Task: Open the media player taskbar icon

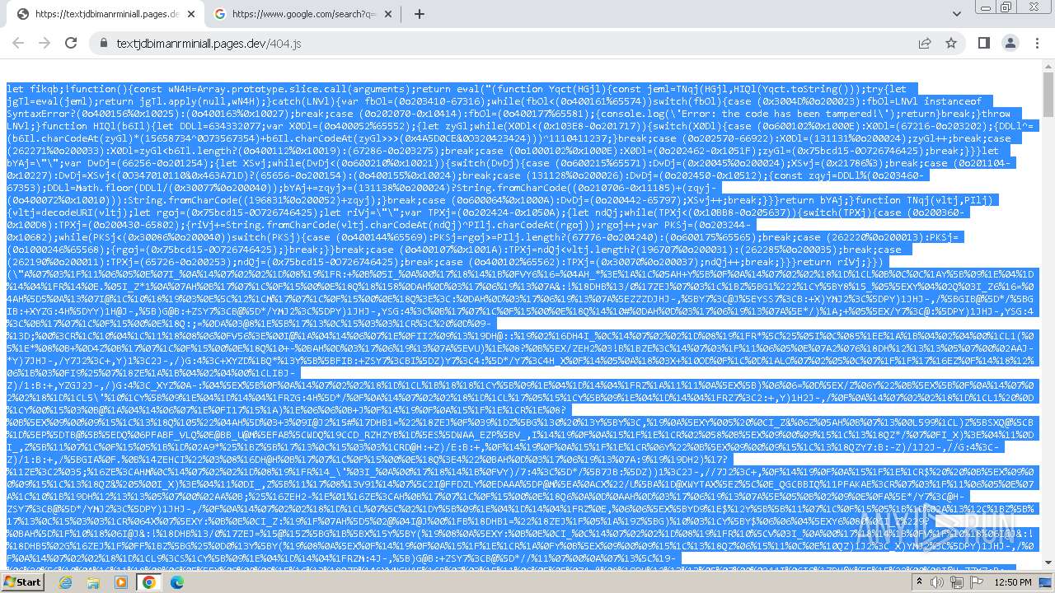Action: 121,581
